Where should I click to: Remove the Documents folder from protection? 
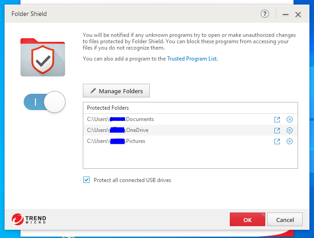point(289,119)
